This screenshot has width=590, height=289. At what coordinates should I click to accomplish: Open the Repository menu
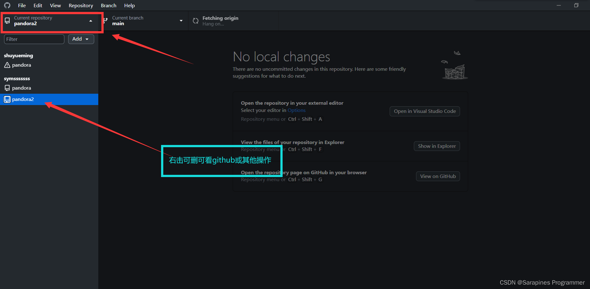80,5
